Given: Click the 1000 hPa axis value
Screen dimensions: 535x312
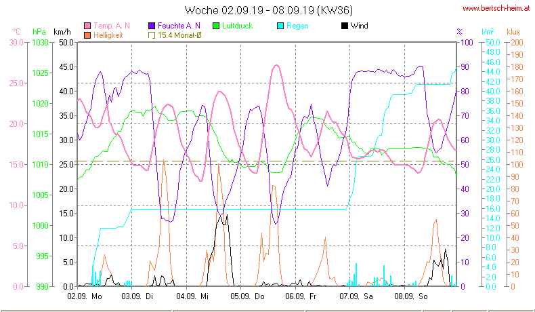Looking at the screenshot, I should [40, 226].
